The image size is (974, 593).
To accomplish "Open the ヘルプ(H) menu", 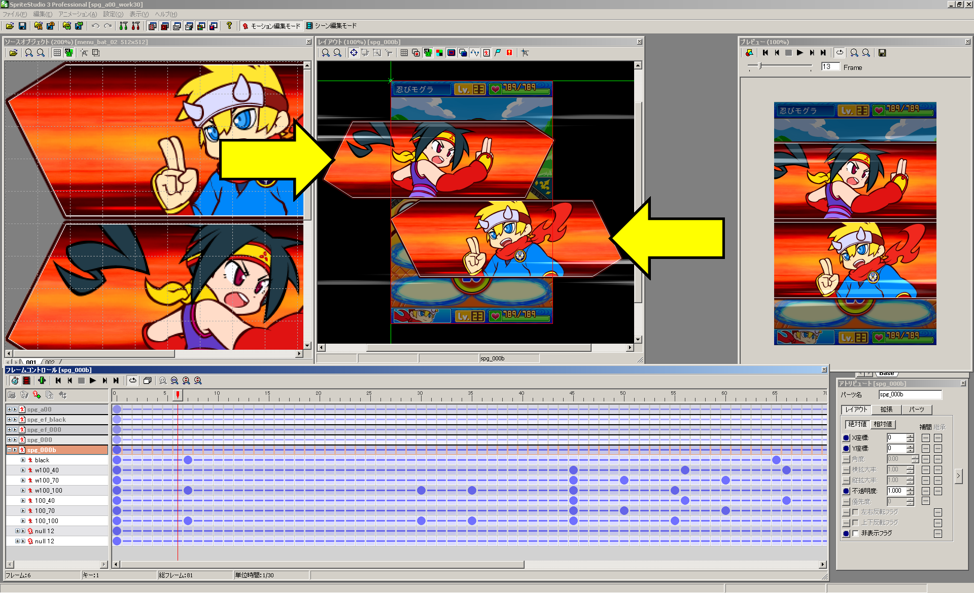I will (166, 14).
